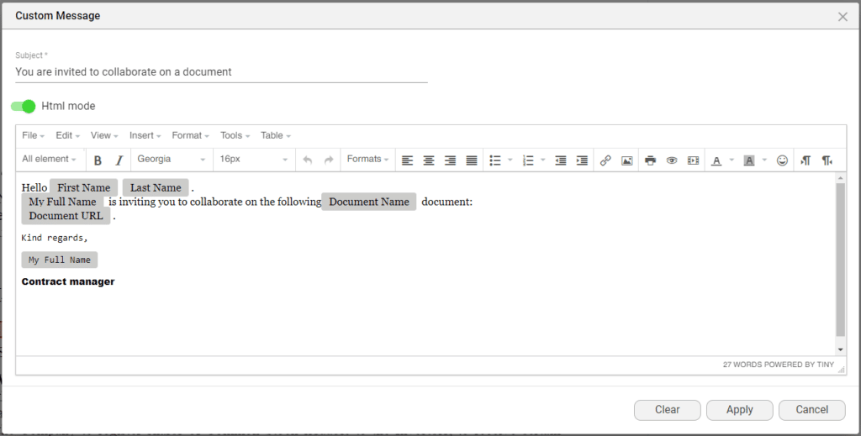Click the Apply button
Viewport: 861px width, 436px height.
point(739,409)
